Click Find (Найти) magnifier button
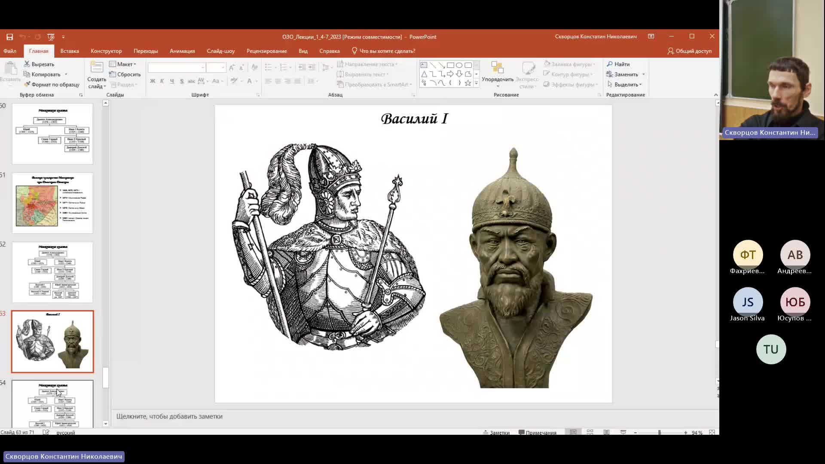 coord(618,64)
